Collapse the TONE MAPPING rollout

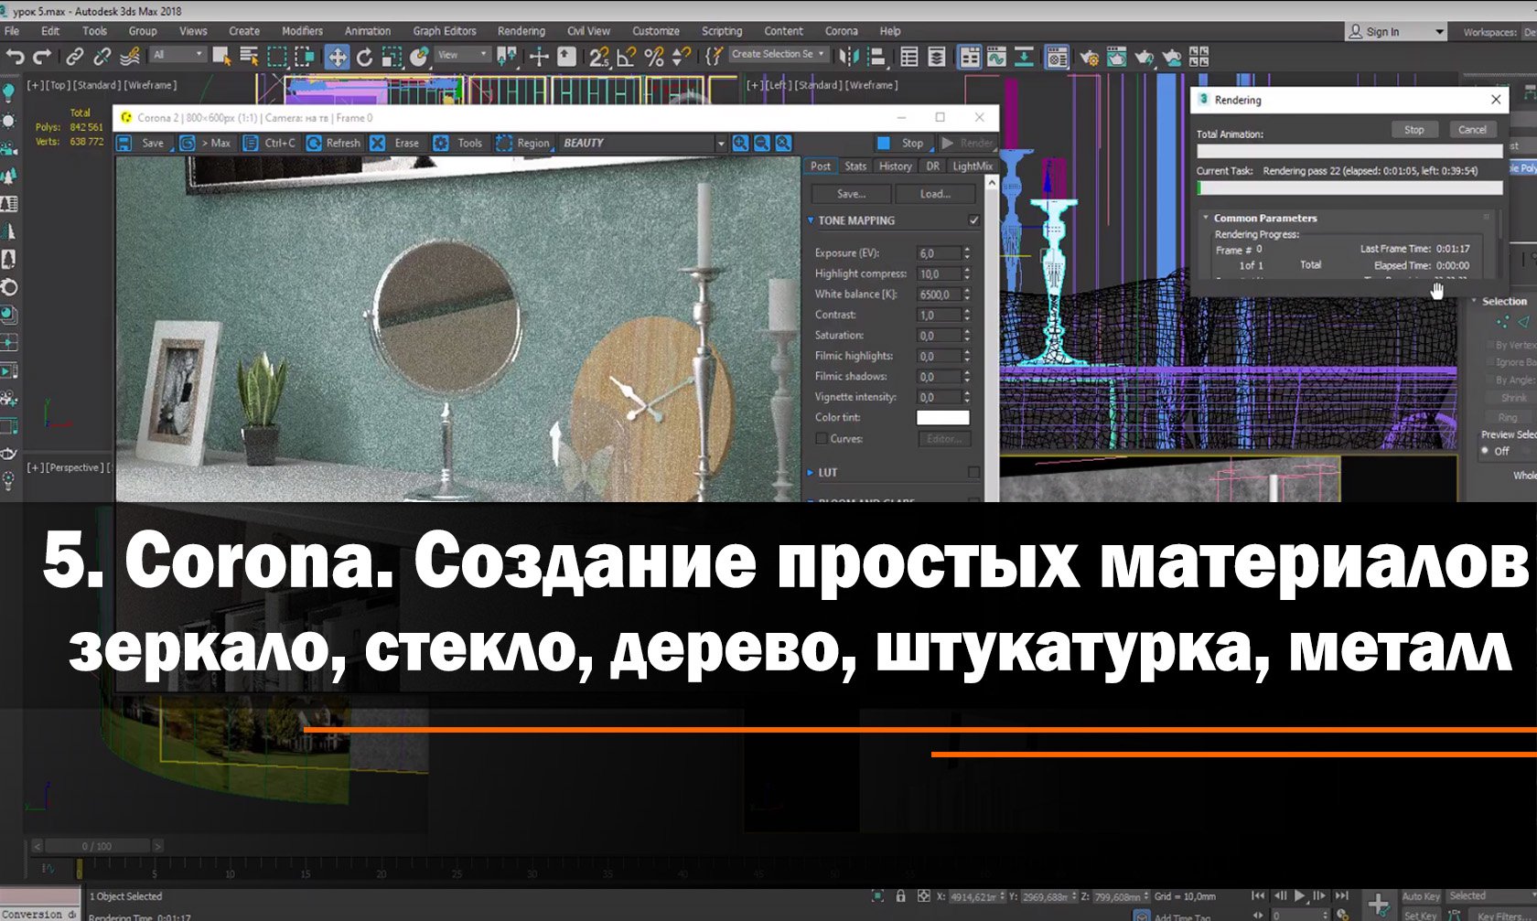pos(811,220)
